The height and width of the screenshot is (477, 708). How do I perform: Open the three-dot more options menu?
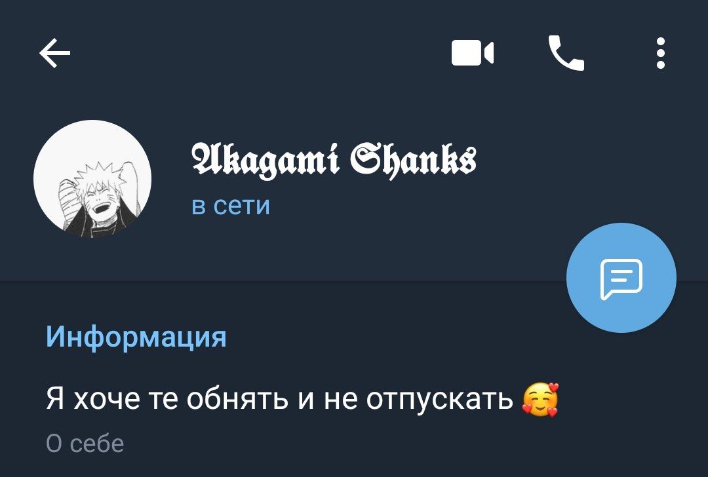click(x=661, y=53)
